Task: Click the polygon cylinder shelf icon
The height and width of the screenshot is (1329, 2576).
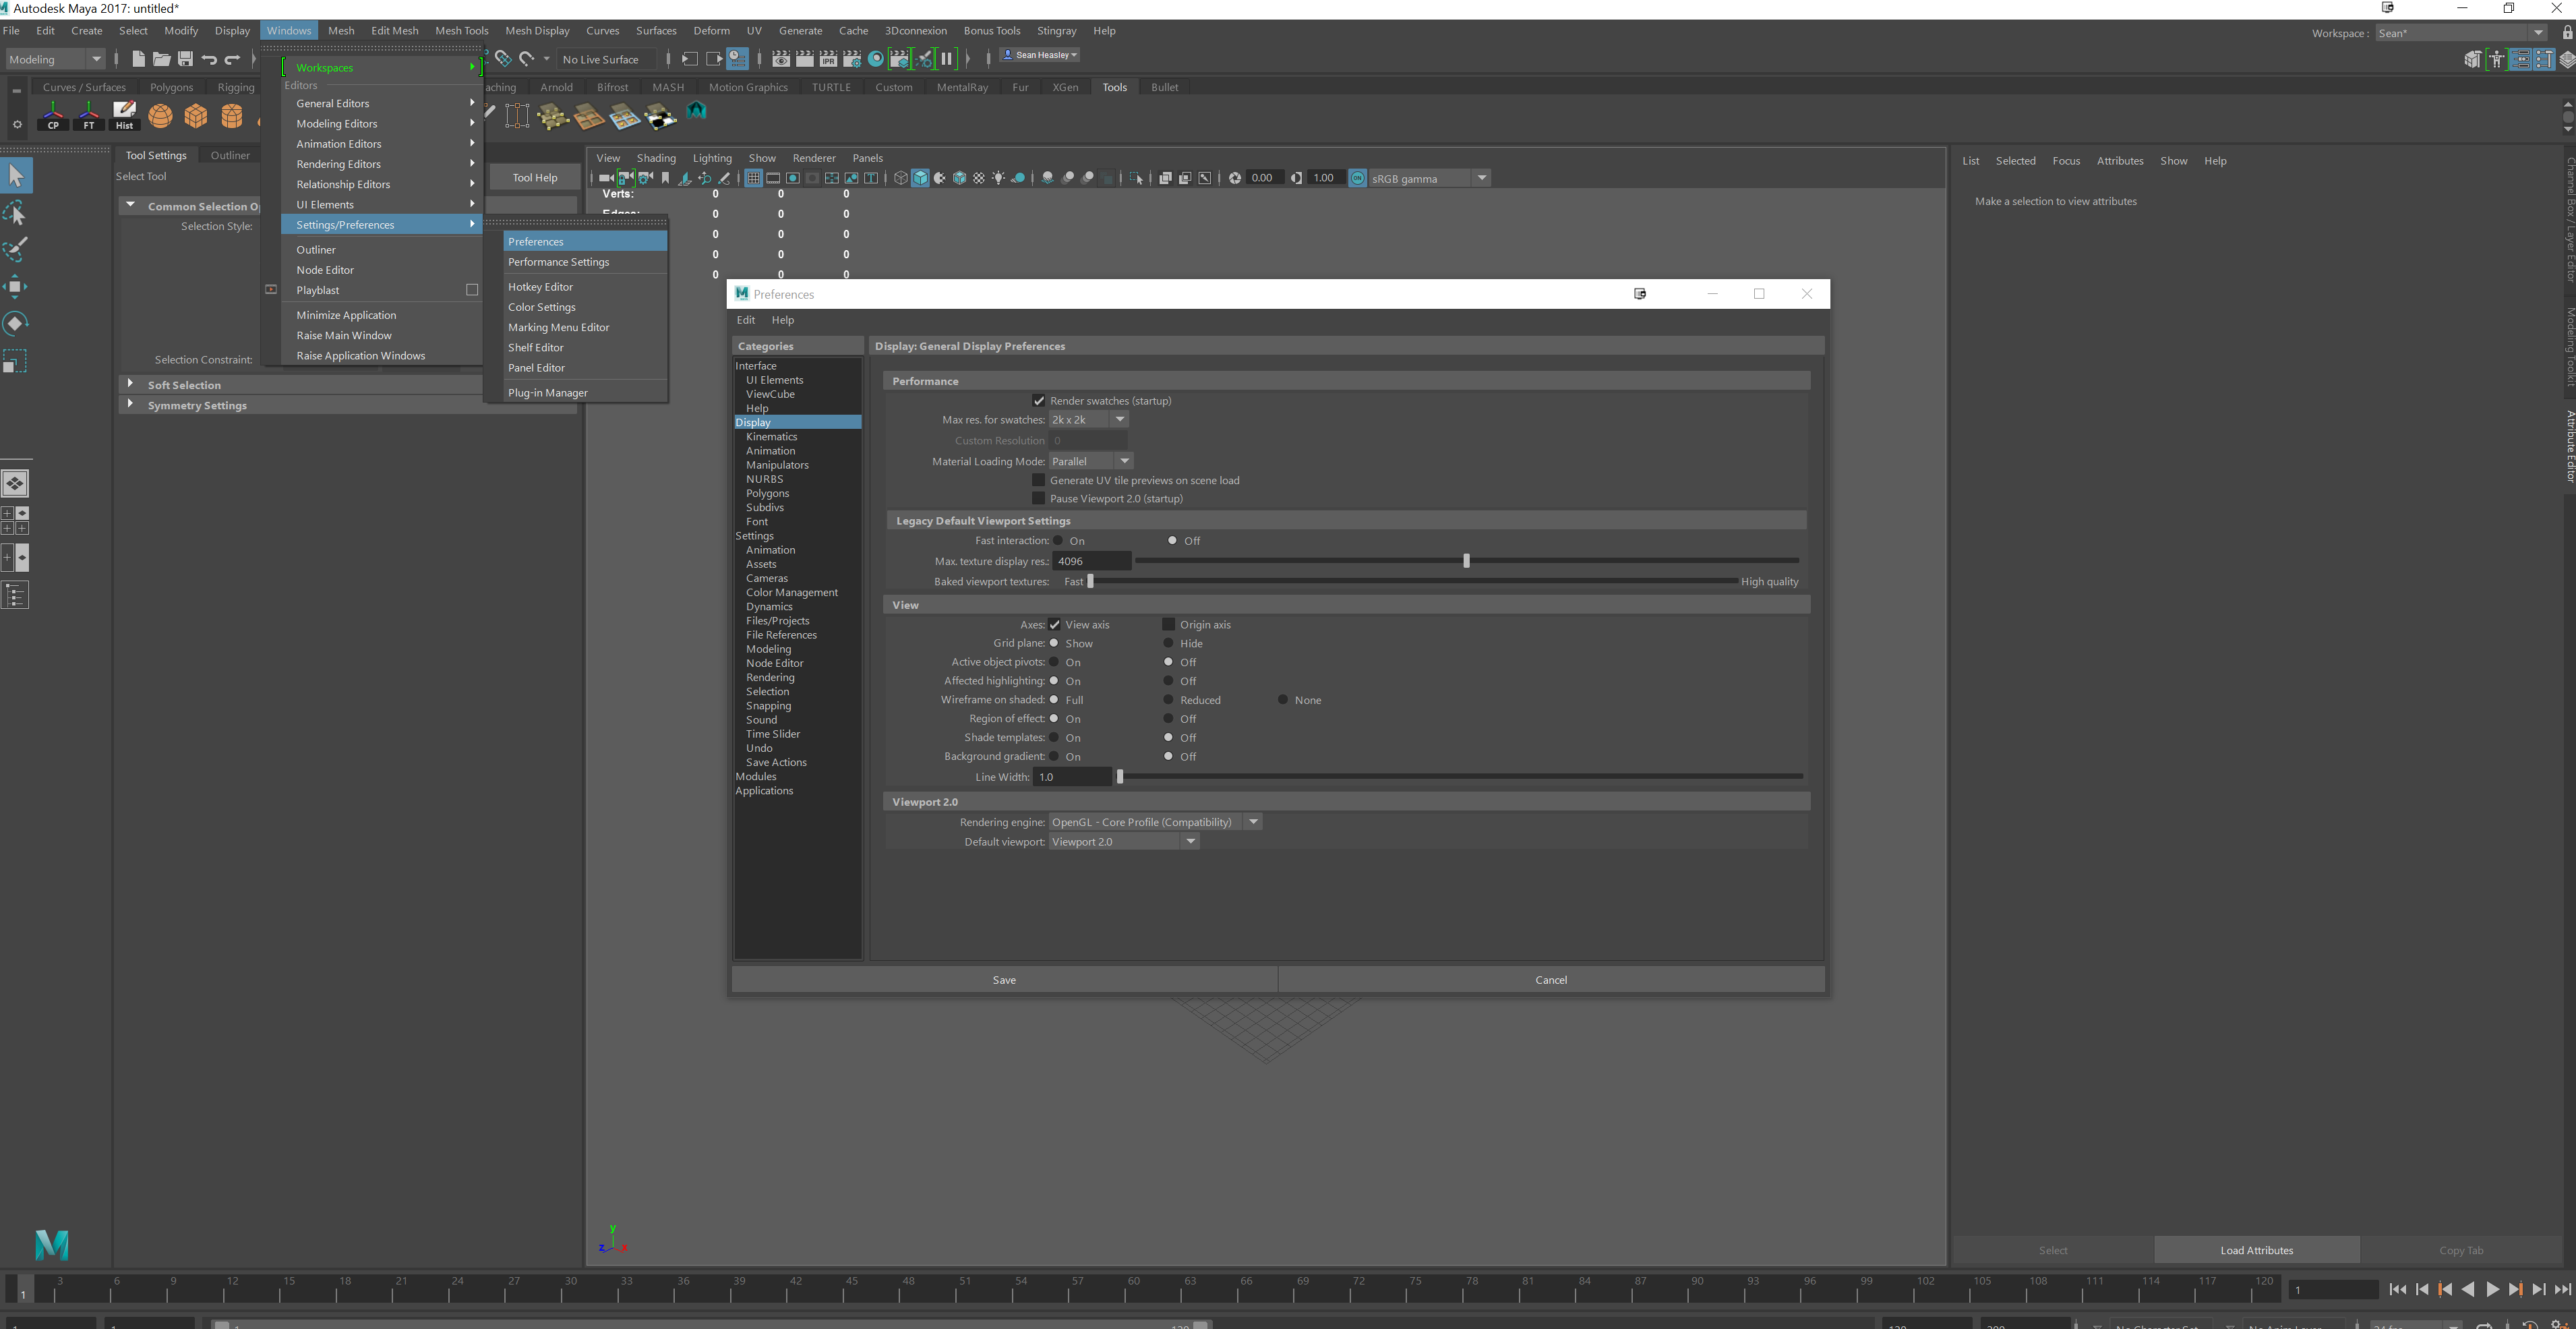Action: pos(232,116)
